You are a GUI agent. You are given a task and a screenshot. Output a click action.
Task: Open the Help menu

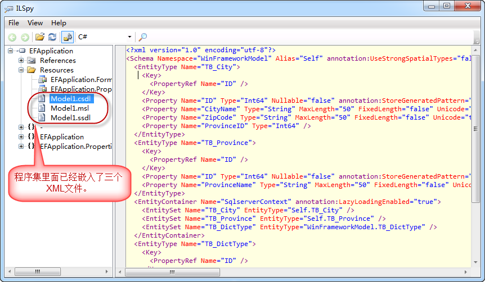[59, 23]
